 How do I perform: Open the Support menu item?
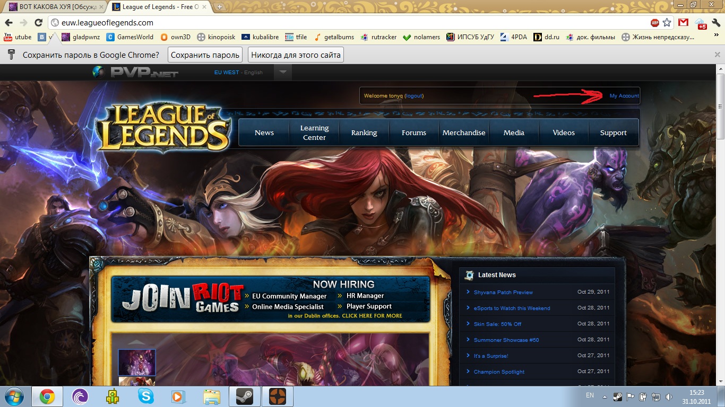[x=614, y=132]
